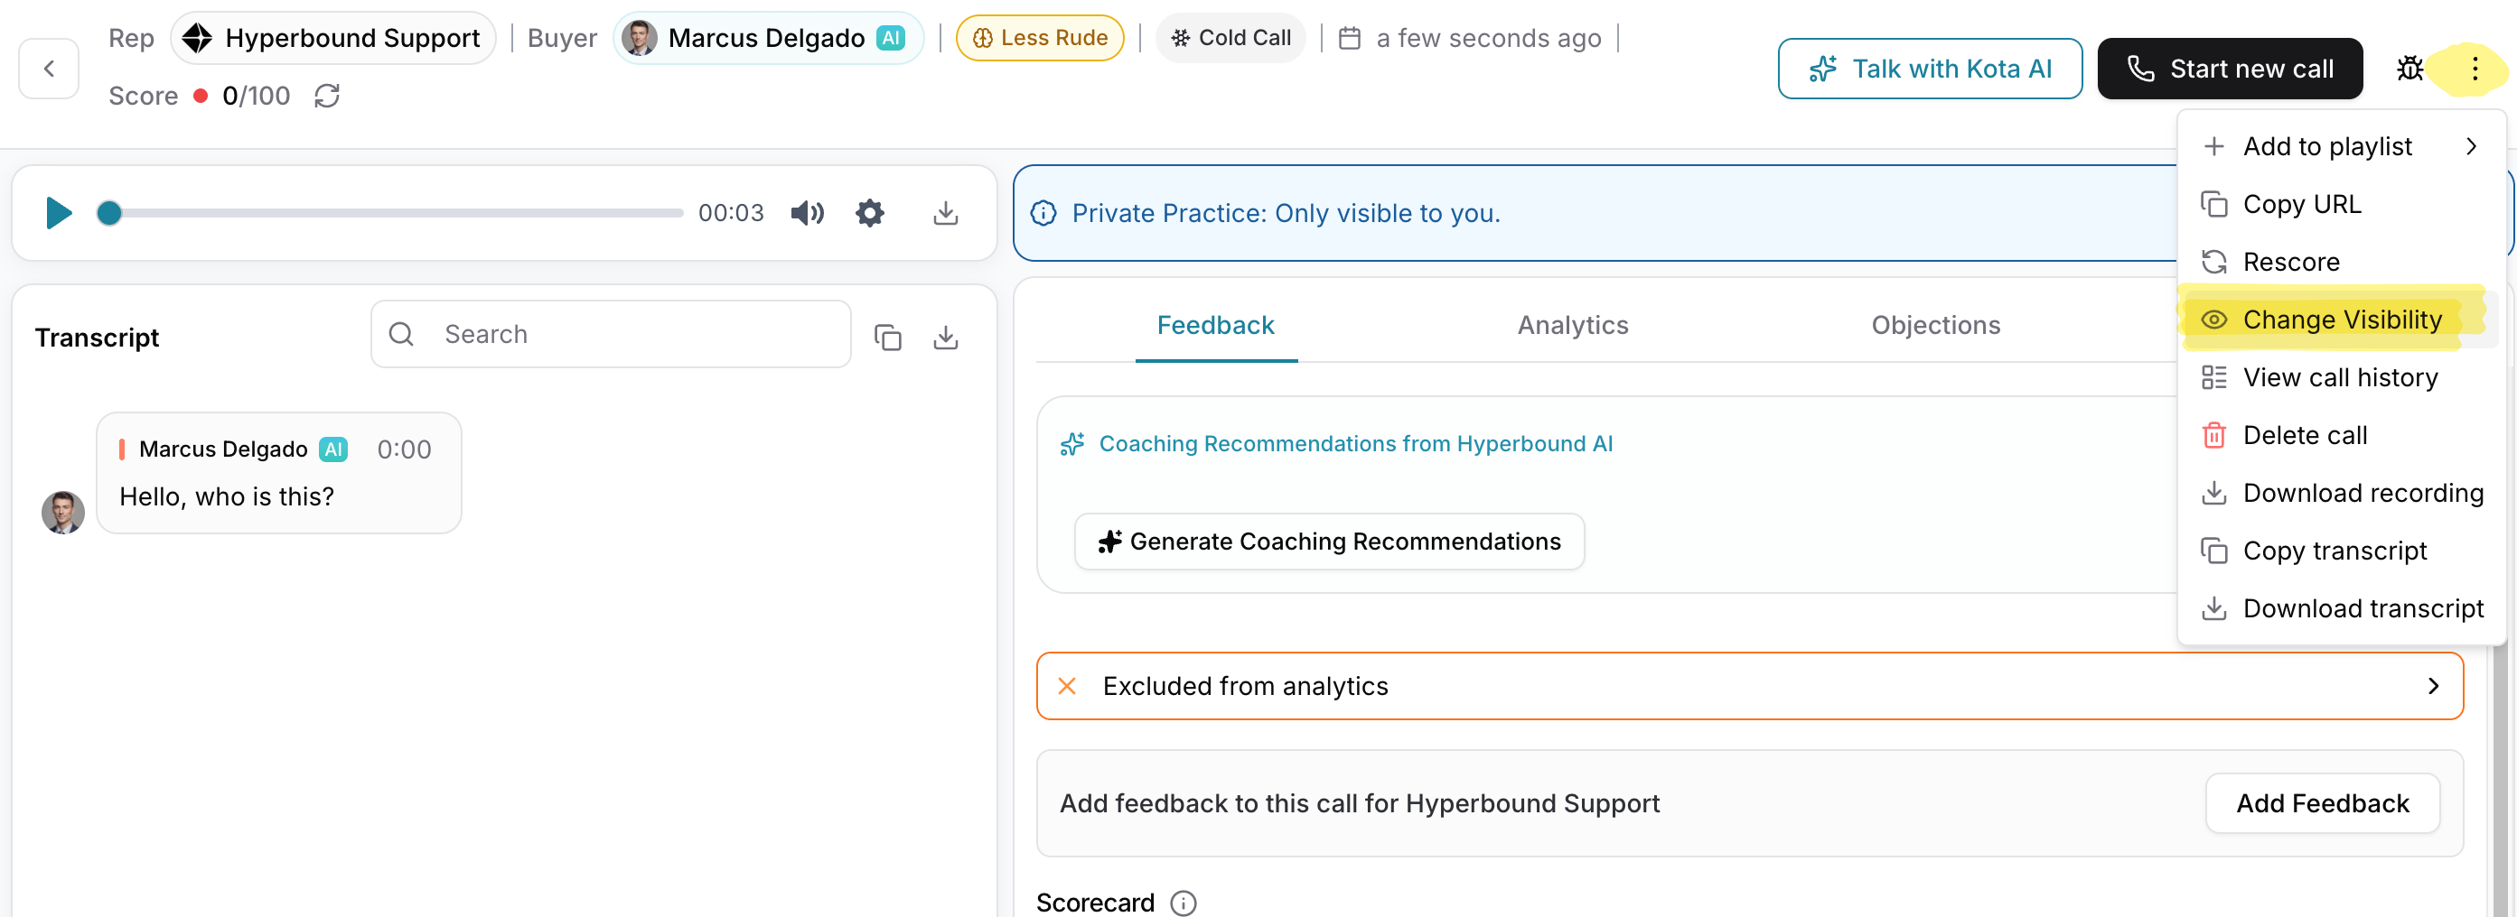This screenshot has height=917, width=2517.
Task: Open the Objections tab
Action: 1935,325
